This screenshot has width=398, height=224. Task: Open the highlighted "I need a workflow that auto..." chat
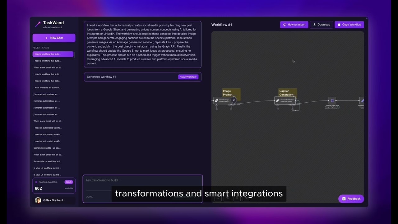tap(53, 54)
